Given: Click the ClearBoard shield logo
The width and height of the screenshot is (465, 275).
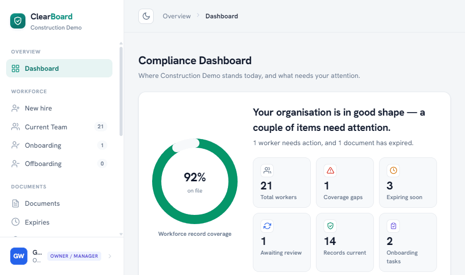Looking at the screenshot, I should pyautogui.click(x=18, y=21).
